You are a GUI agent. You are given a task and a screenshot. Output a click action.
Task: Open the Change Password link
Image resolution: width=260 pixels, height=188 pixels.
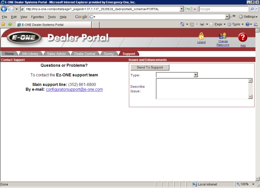click(223, 43)
